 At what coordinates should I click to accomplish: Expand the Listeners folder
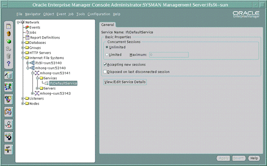(x=23, y=99)
